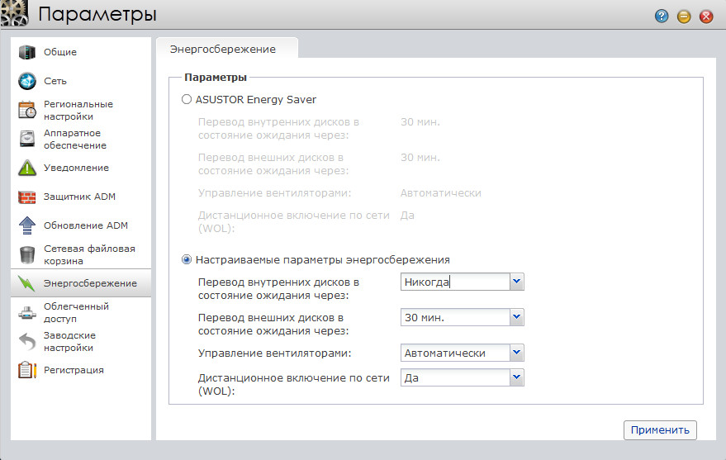
Task: Open Аппаратное обеспечение hard drive icon
Action: pyautogui.click(x=28, y=139)
